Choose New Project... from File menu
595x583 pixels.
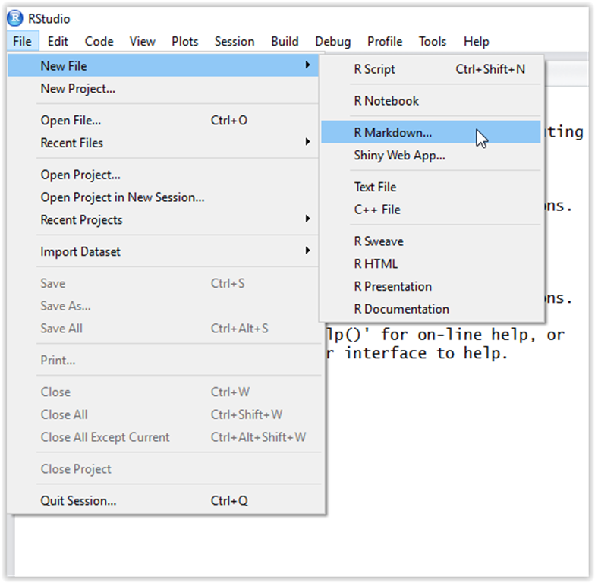click(162, 88)
